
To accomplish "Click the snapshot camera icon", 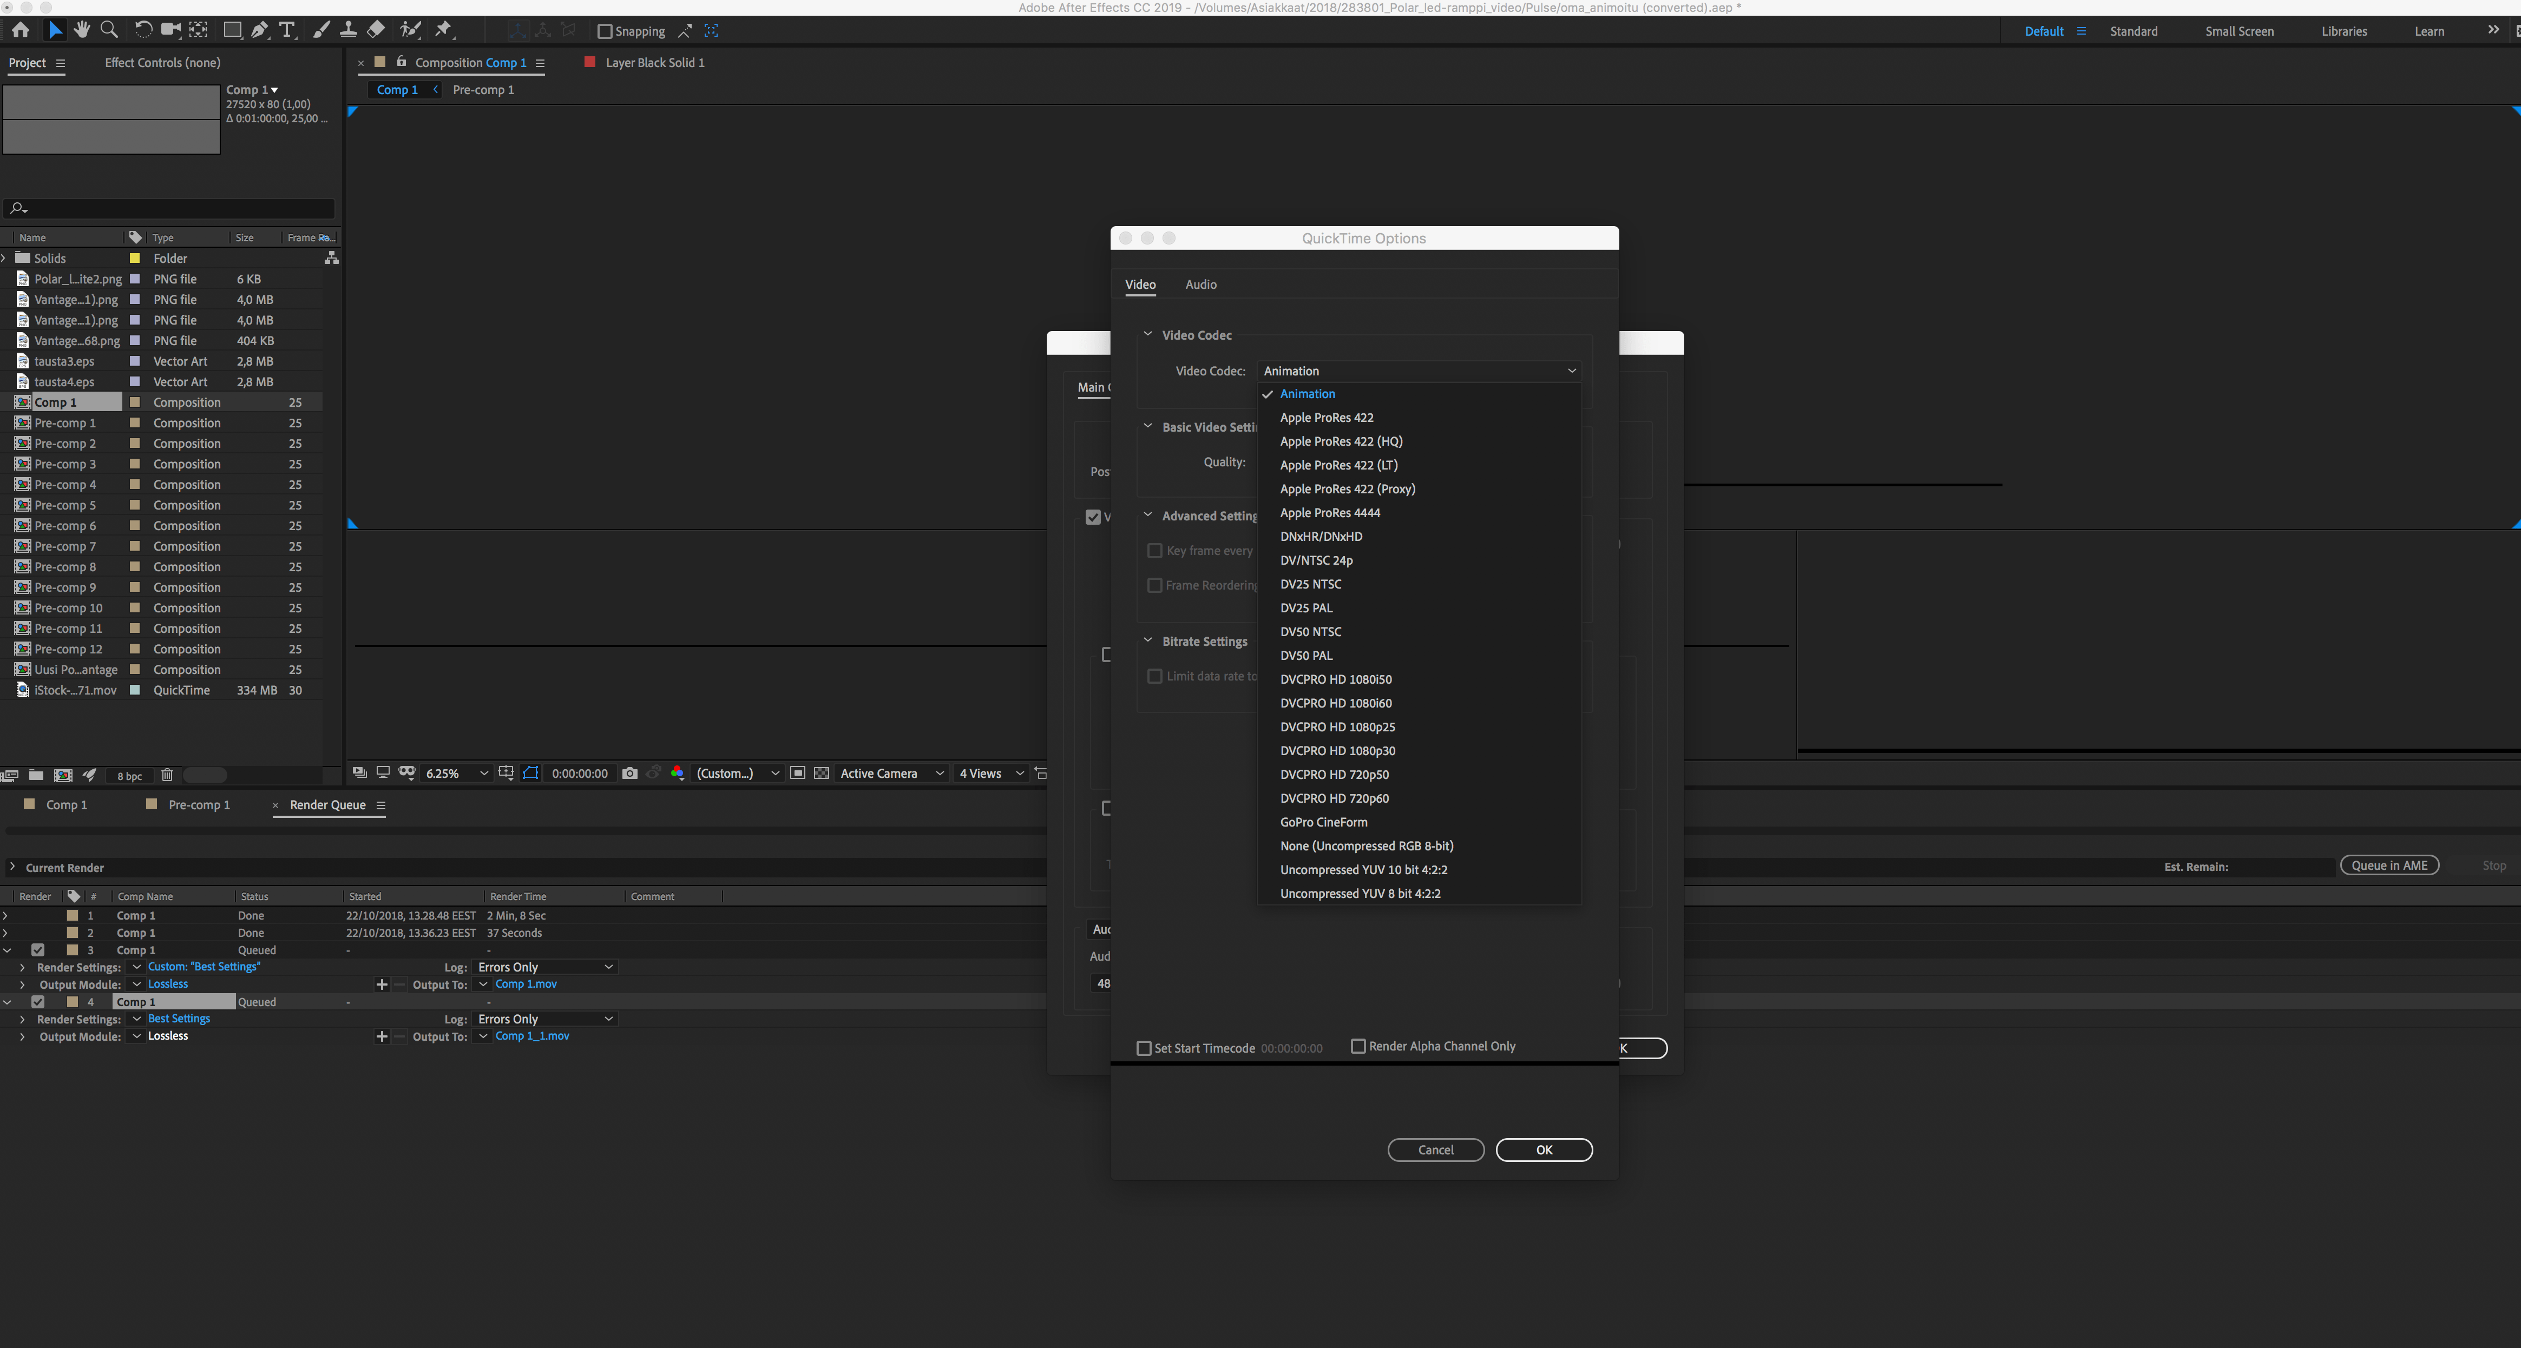I will pos(630,773).
